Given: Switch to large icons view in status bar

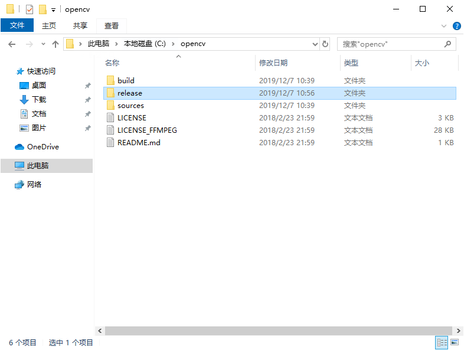Looking at the screenshot, I should point(455,342).
